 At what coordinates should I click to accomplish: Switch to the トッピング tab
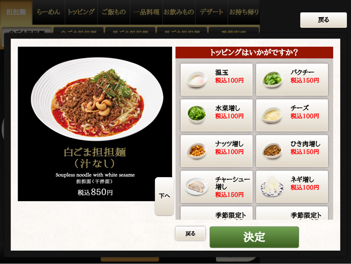[x=81, y=12]
